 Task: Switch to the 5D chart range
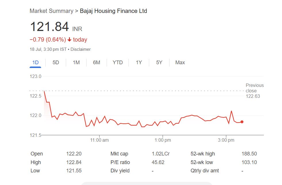click(x=56, y=63)
